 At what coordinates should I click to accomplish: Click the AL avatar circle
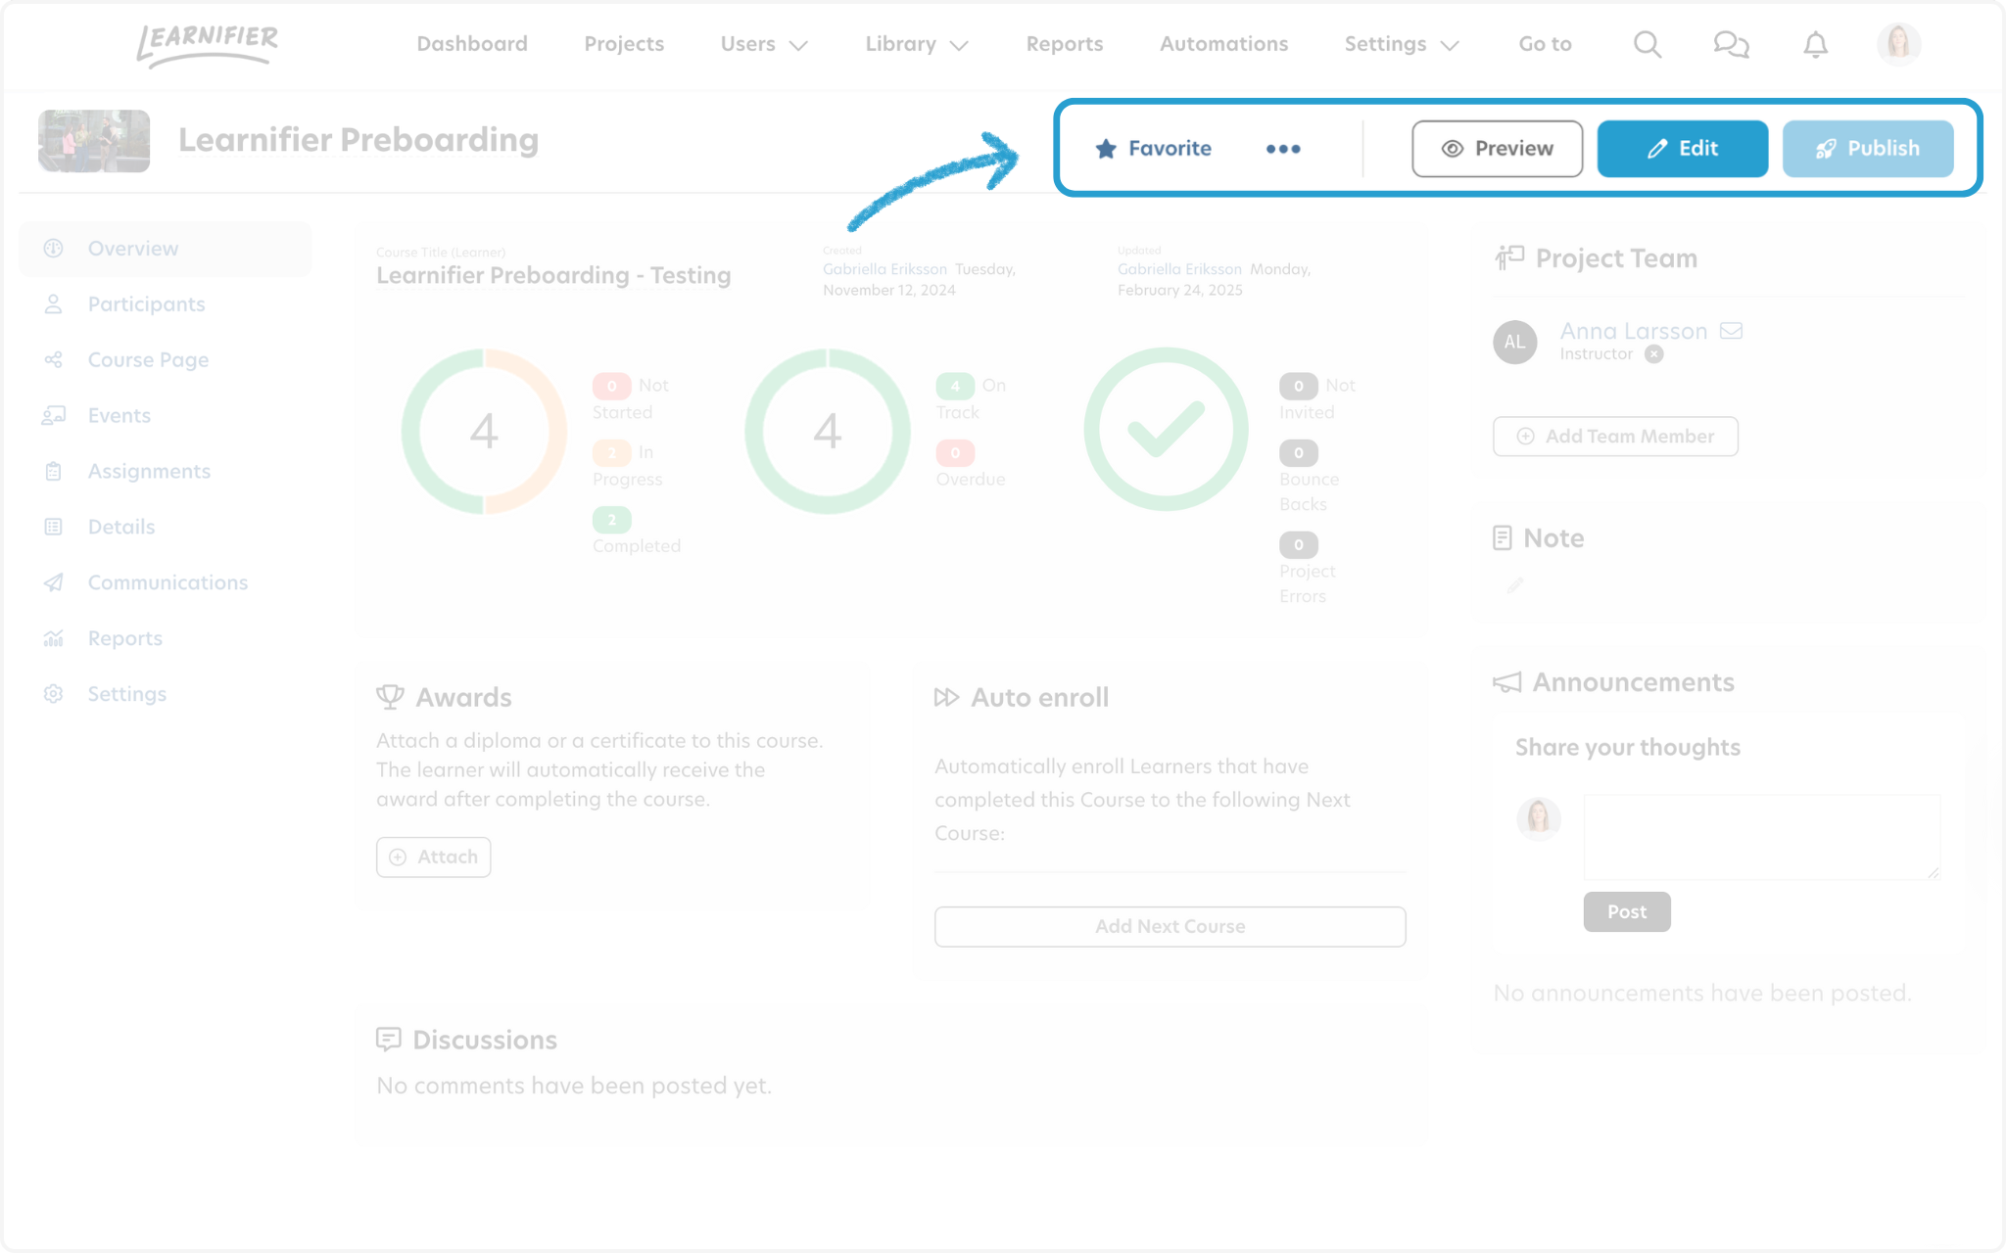[1514, 342]
